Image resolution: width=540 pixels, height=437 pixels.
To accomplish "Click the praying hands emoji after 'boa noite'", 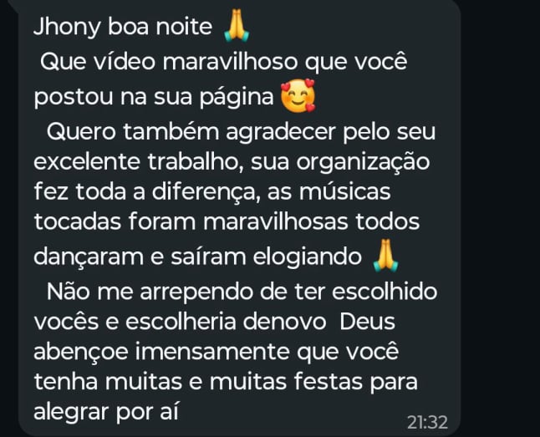I will (x=237, y=26).
